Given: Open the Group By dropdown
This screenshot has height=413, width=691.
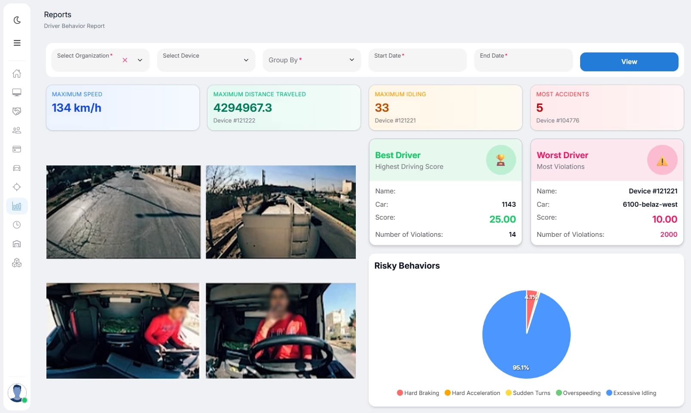Looking at the screenshot, I should tap(312, 60).
